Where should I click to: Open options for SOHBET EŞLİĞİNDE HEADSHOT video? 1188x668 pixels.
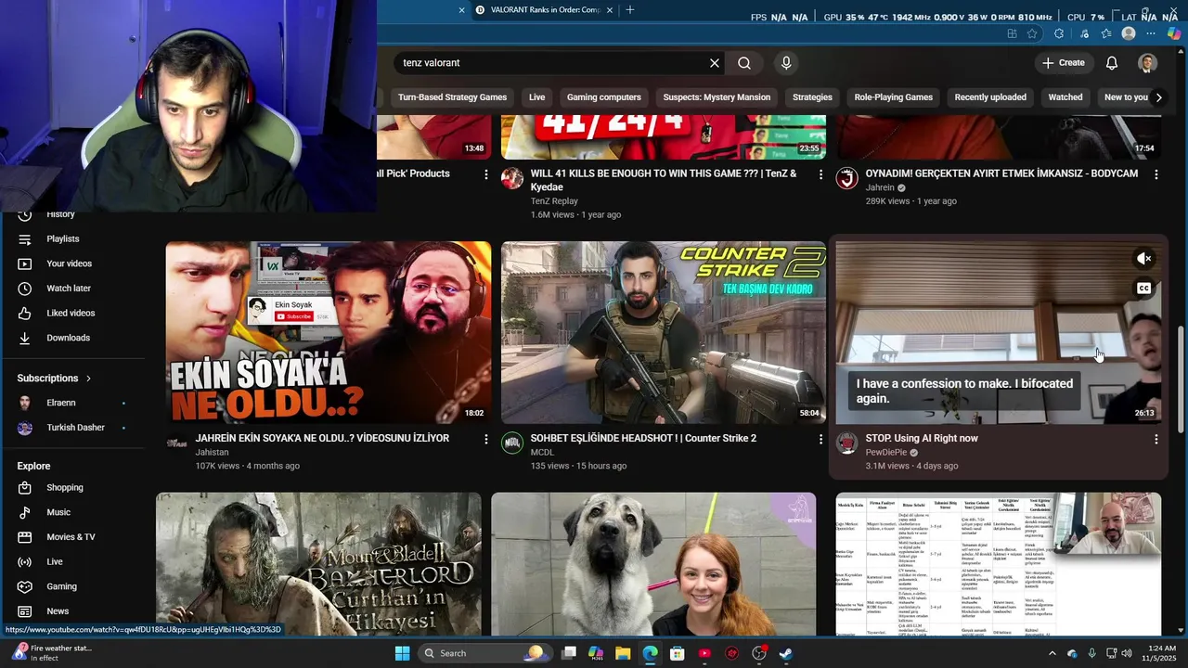pyautogui.click(x=820, y=439)
